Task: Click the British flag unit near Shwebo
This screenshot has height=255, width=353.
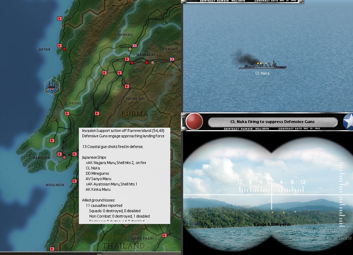Action: pyautogui.click(x=135, y=46)
